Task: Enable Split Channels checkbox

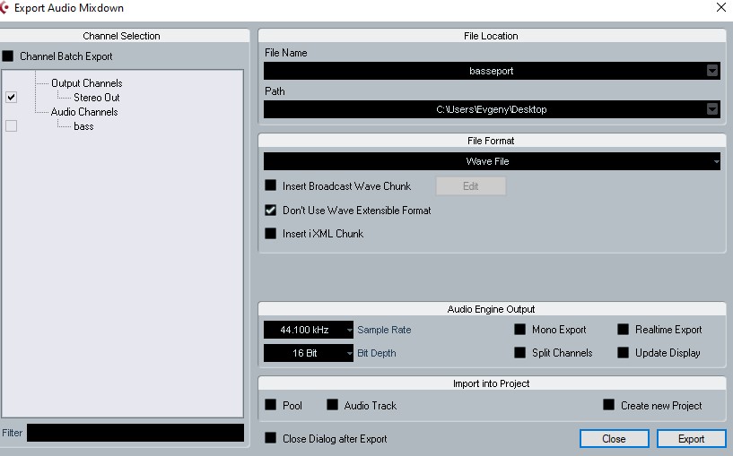Action: pyautogui.click(x=519, y=352)
